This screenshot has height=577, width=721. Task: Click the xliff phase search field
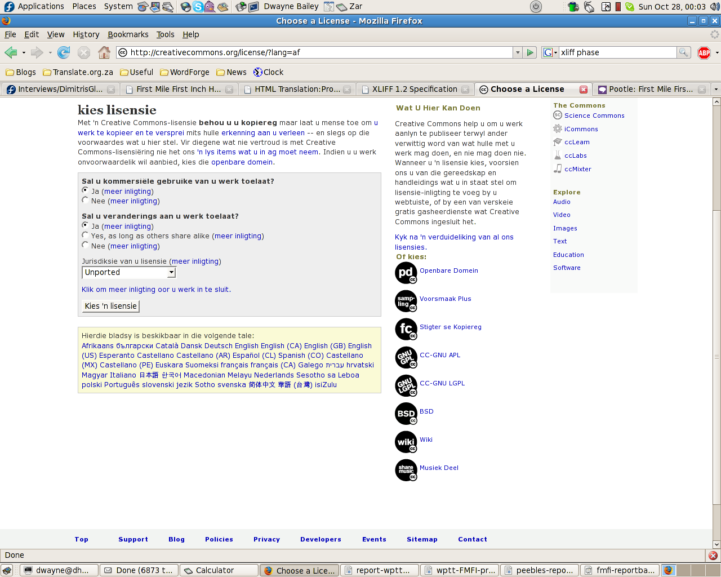pos(617,52)
